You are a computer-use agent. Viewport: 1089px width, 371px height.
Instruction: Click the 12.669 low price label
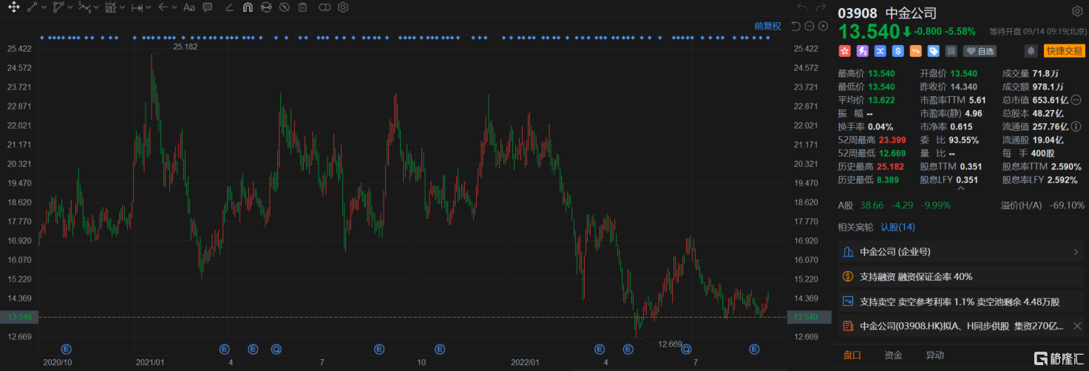671,343
